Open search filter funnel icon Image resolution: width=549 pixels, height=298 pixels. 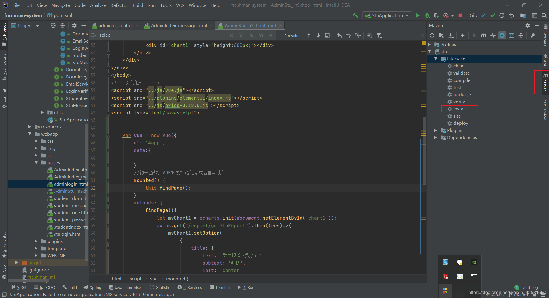[x=379, y=35]
